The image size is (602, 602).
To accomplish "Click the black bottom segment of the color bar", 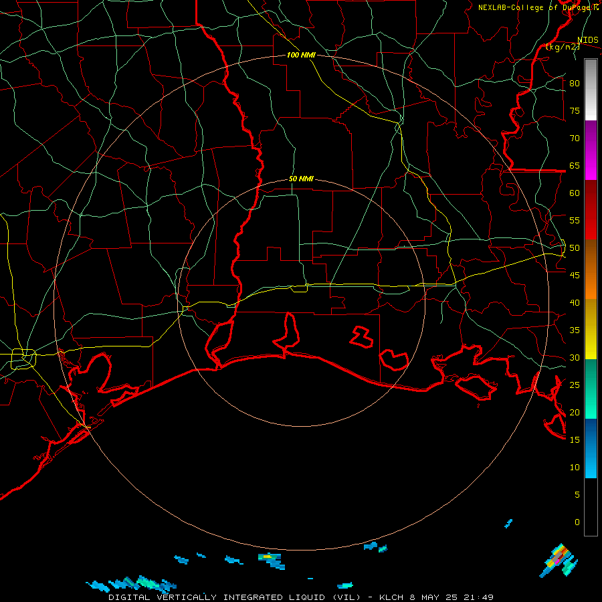I will coord(591,507).
